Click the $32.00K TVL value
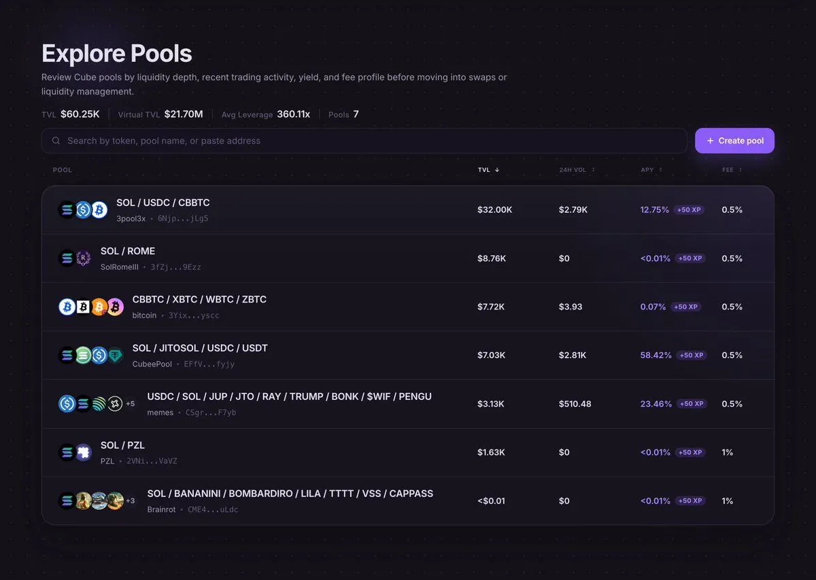 pos(495,210)
